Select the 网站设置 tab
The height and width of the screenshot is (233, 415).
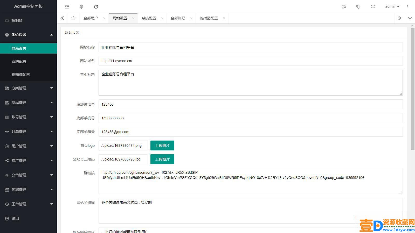click(x=120, y=18)
